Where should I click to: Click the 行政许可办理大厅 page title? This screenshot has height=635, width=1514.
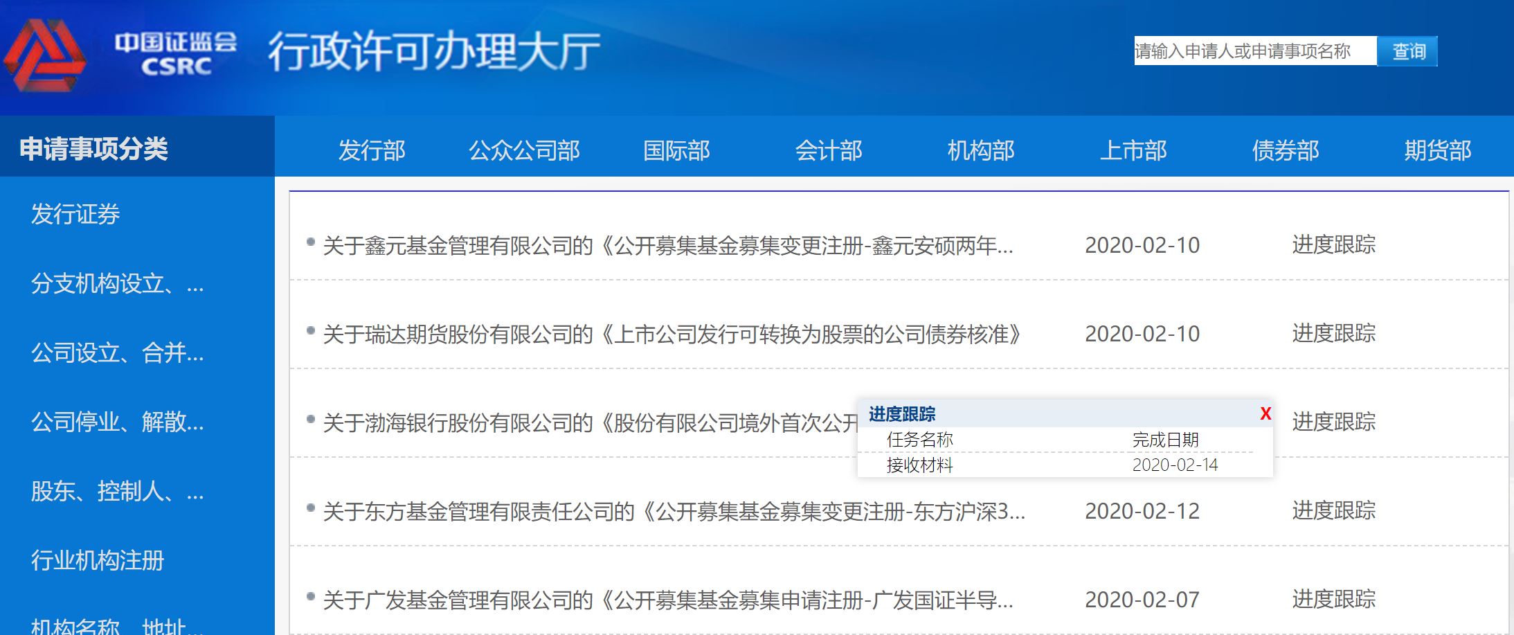[434, 51]
